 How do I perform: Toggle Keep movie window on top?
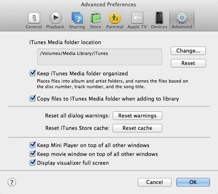(x=32, y=154)
